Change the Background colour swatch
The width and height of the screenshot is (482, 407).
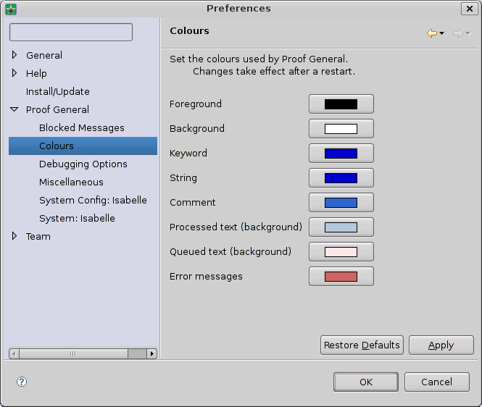click(x=341, y=129)
